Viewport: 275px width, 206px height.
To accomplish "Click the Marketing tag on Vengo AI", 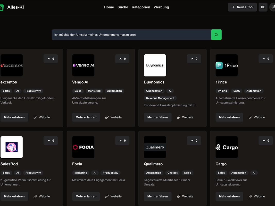I will click(94, 91).
